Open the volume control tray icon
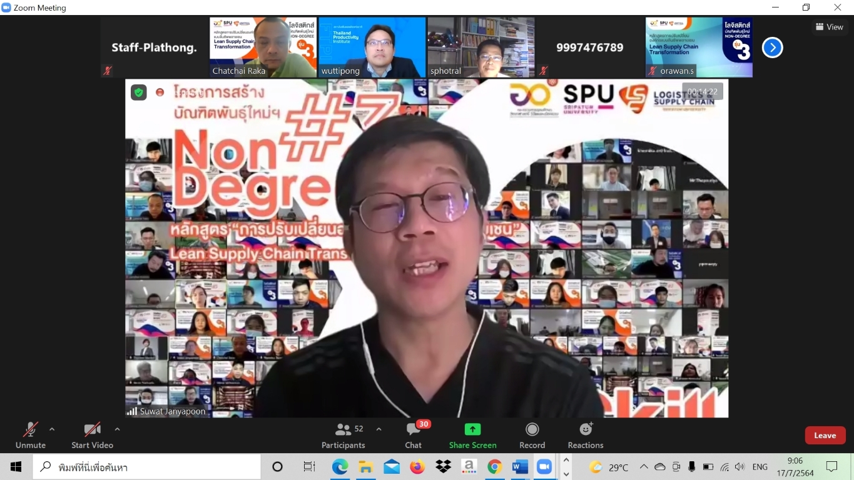The image size is (854, 480). coord(740,467)
